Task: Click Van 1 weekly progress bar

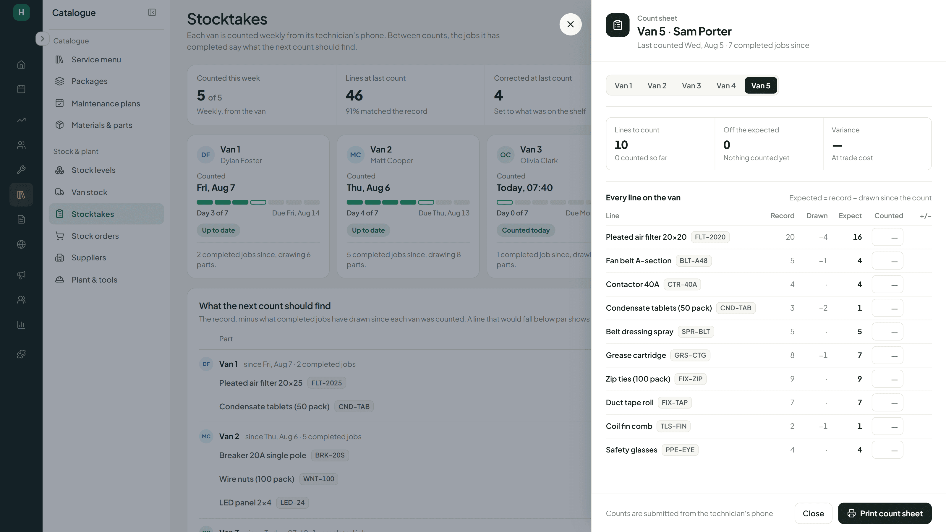Action: [x=258, y=202]
